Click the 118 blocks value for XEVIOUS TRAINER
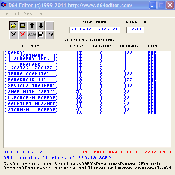Image resolution: width=175 pixels, height=175 pixels. tap(128, 85)
